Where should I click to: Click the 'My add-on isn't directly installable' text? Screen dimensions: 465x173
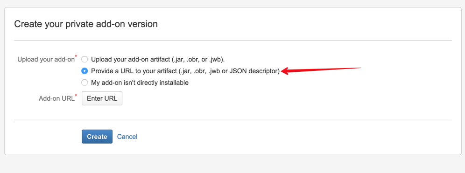point(140,83)
